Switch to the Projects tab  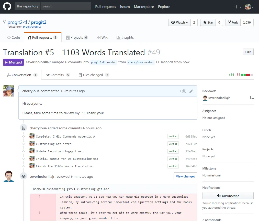(x=77, y=38)
